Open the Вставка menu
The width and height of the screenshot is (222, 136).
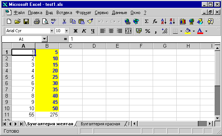(x=64, y=13)
